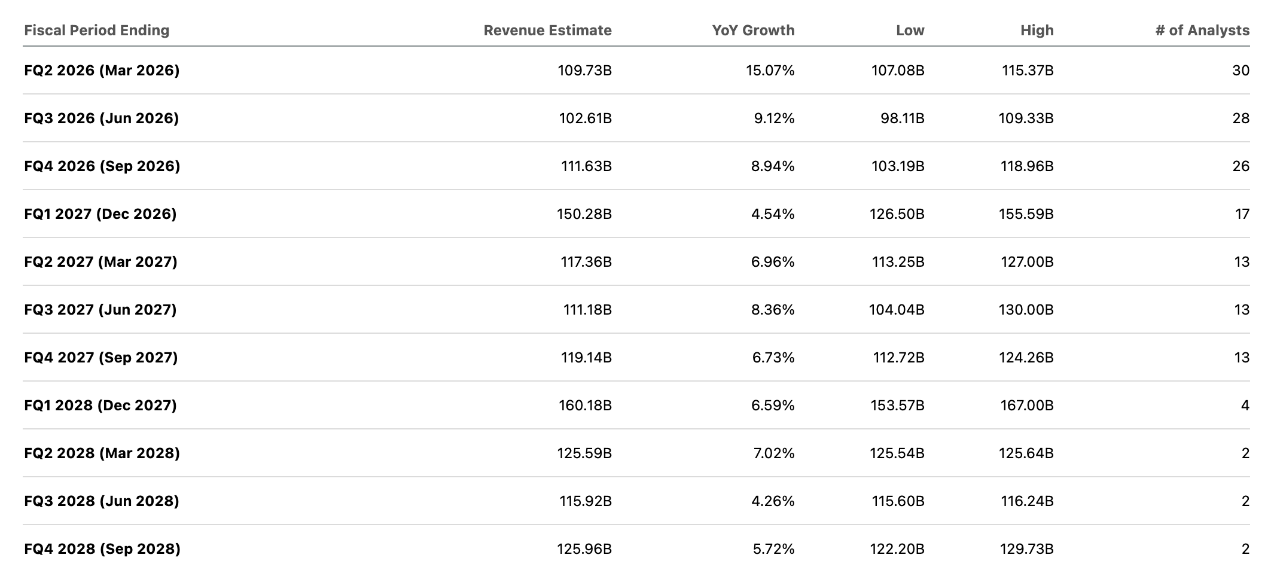The image size is (1268, 573).
Task: Click the 8.36% YoY growth cell
Action: (x=773, y=310)
